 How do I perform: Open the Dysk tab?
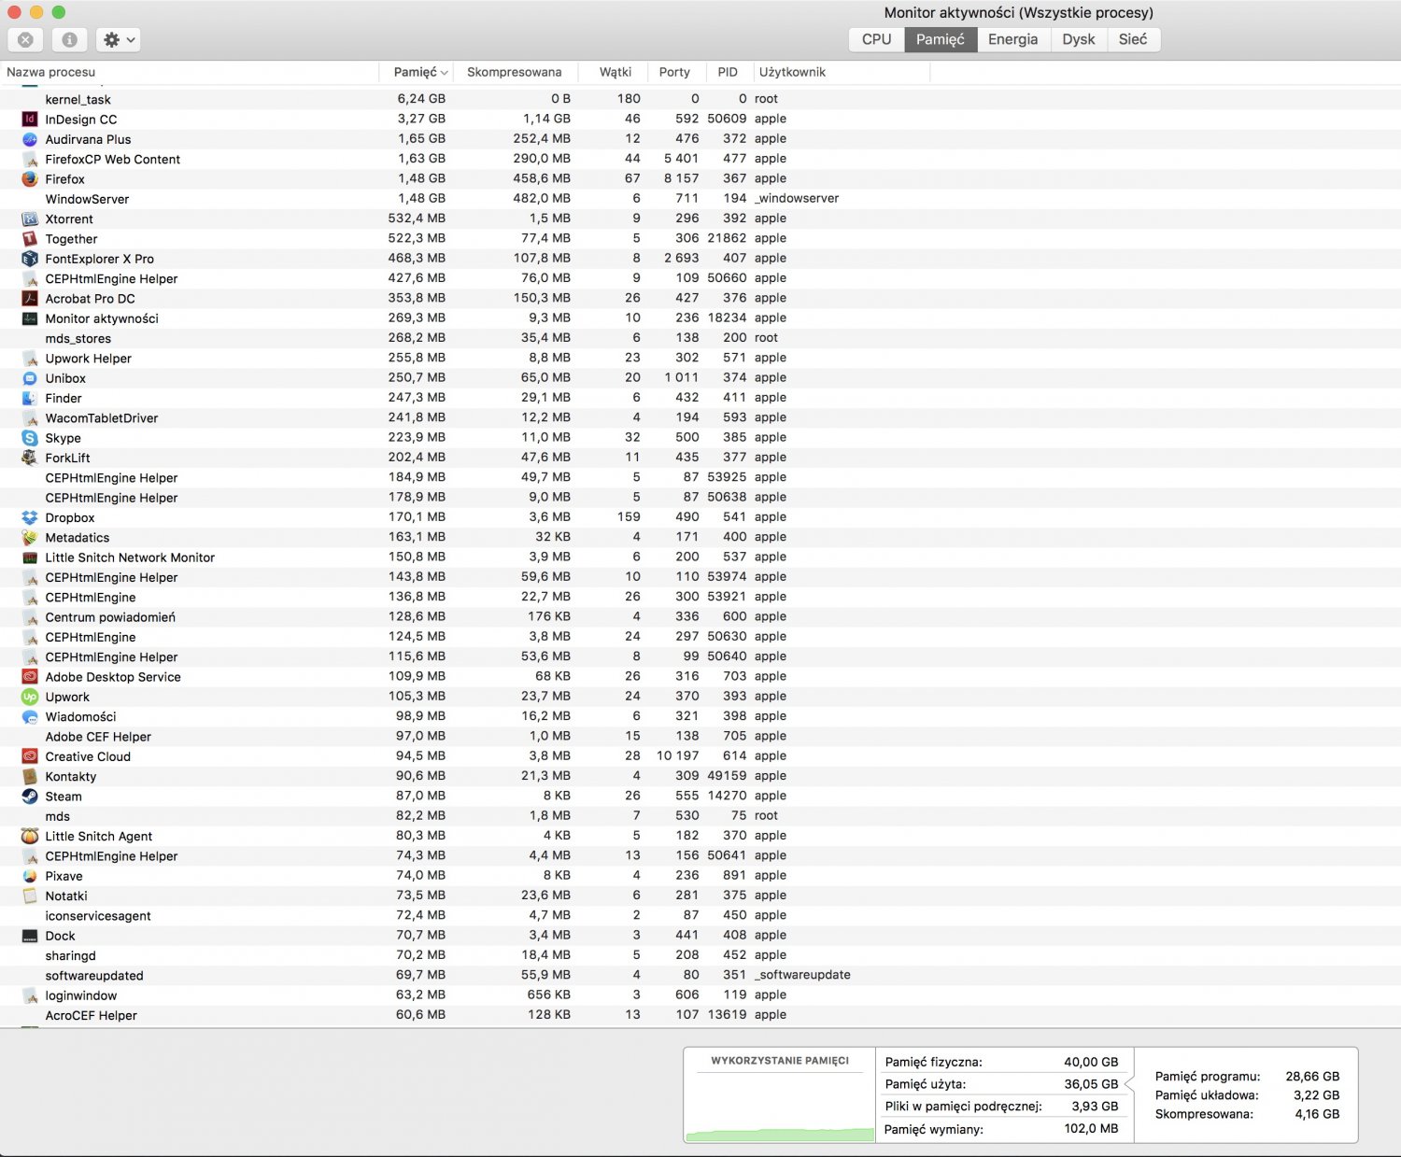1078,39
